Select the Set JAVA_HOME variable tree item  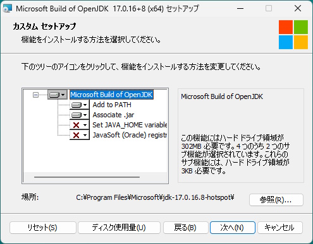click(x=130, y=125)
